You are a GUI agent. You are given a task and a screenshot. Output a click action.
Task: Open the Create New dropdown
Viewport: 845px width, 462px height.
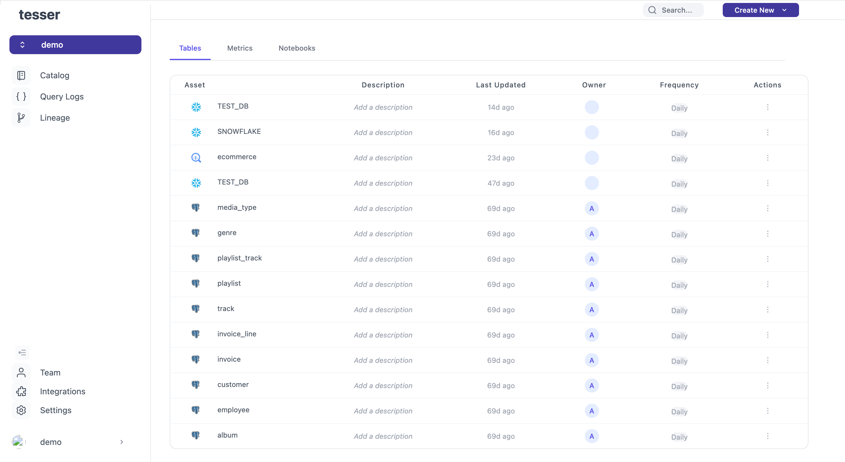point(760,10)
